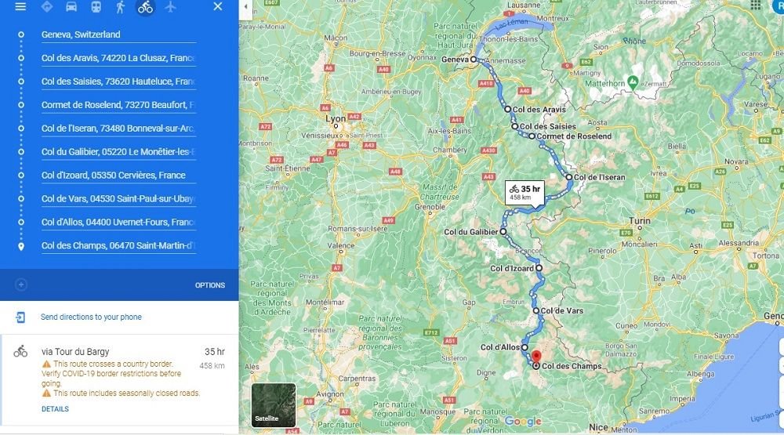Collapse the side panel arrow
The width and height of the screenshot is (784, 435).
tap(245, 7)
